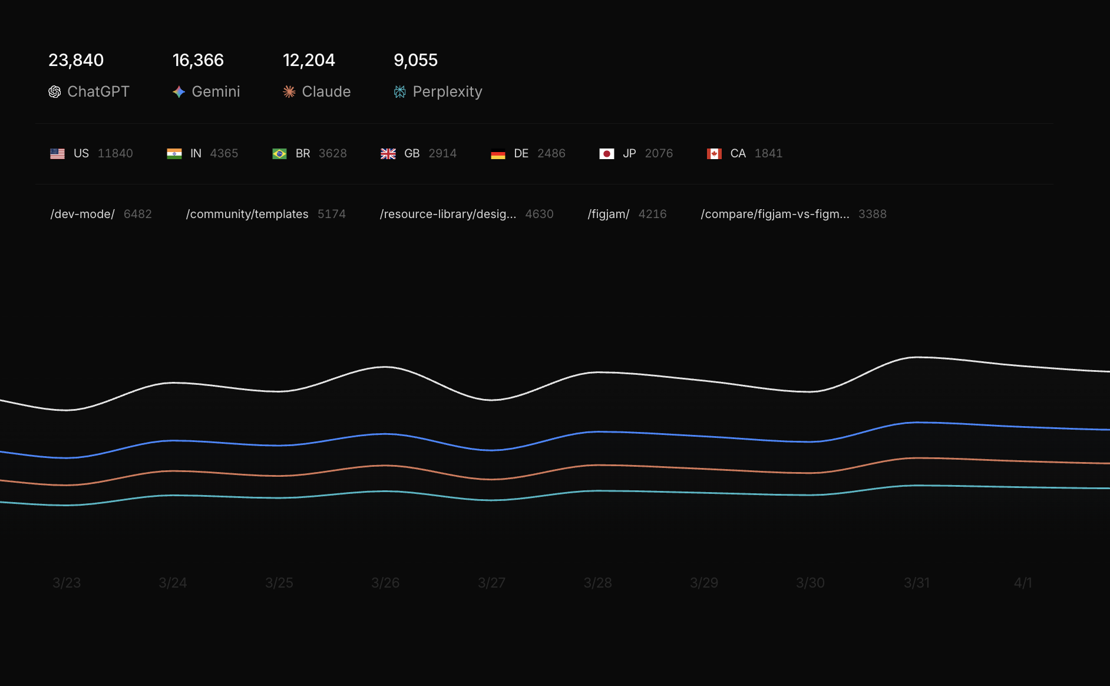Click the orange Claude chart line
1110x686 pixels.
598,466
